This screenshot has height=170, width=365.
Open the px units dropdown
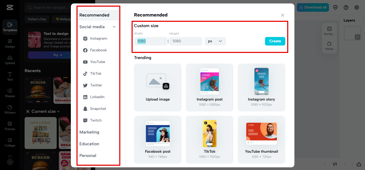[215, 41]
